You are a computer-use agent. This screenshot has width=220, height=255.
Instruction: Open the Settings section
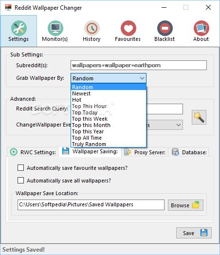click(18, 31)
